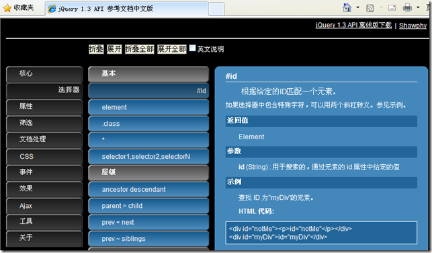Click the 参数 section header
This screenshot has height=253, width=432.
tap(321, 151)
